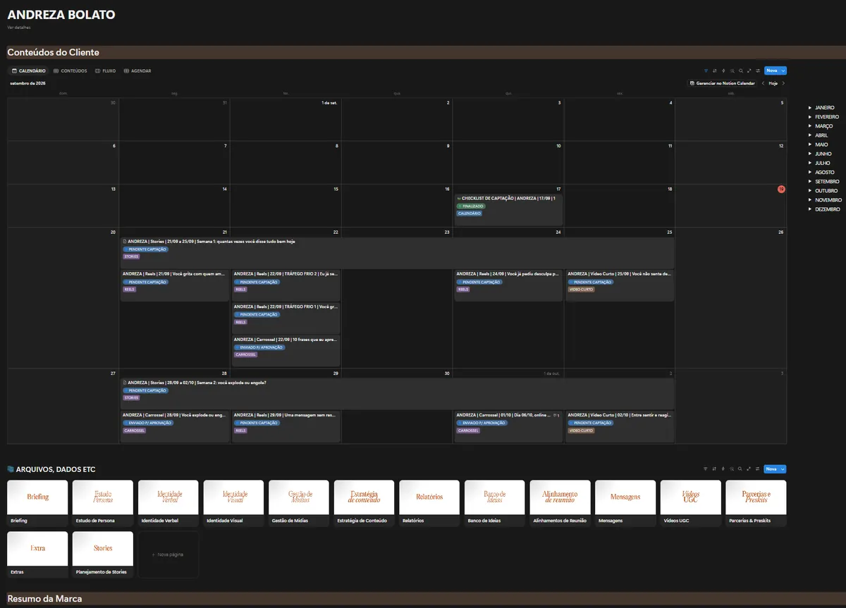Expand the ABRIL toggle
The width and height of the screenshot is (846, 608).
click(x=809, y=135)
